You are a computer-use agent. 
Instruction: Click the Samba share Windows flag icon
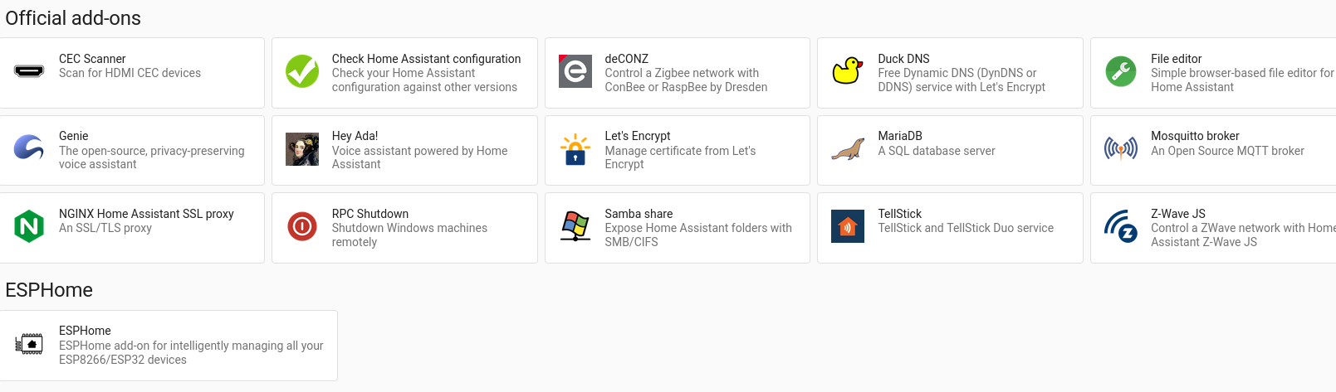pyautogui.click(x=575, y=226)
